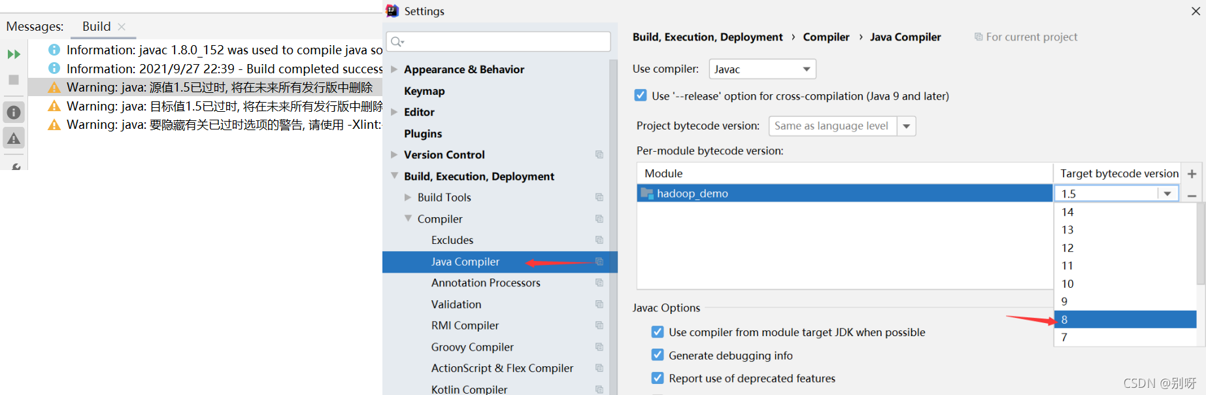The width and height of the screenshot is (1206, 395).
Task: Choose version 9 from dropdown list
Action: click(1125, 301)
